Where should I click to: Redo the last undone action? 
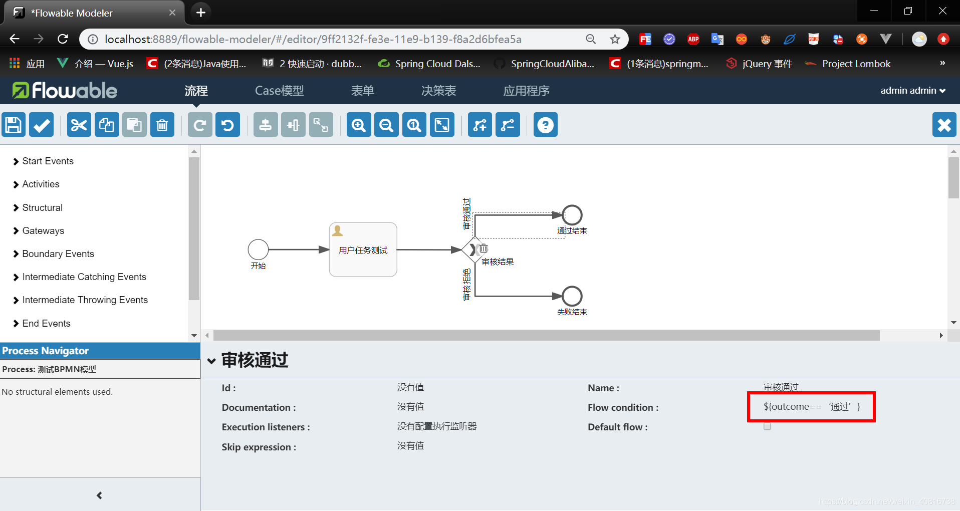[199, 124]
